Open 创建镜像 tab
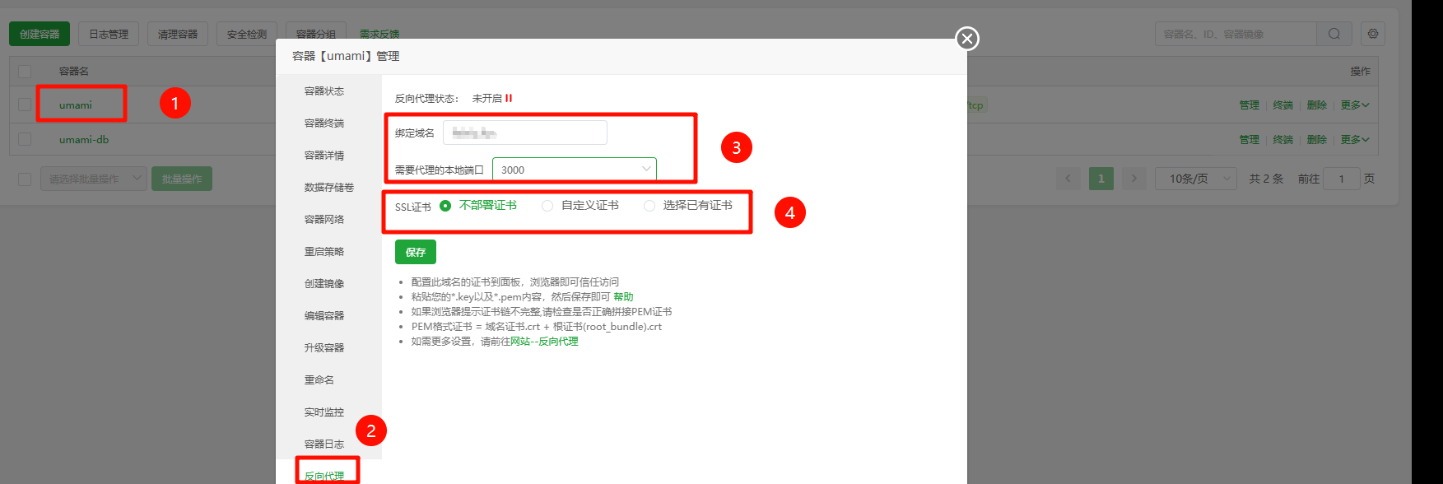 click(324, 284)
